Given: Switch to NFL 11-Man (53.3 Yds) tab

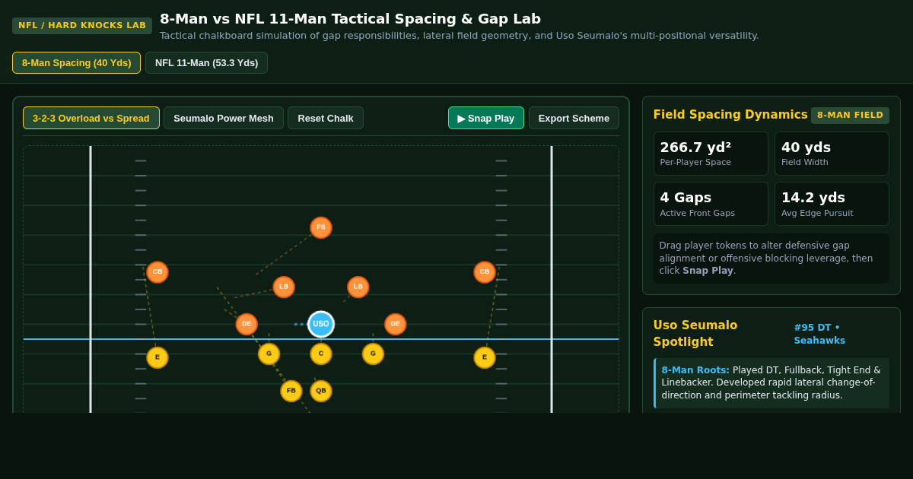Looking at the screenshot, I should click(x=206, y=62).
